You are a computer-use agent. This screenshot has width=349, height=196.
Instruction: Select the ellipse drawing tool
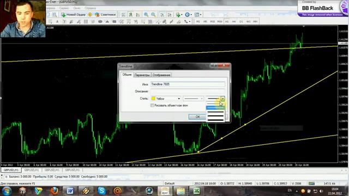(x=100, y=22)
